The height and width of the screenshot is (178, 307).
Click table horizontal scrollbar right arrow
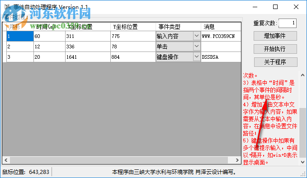coord(237,160)
